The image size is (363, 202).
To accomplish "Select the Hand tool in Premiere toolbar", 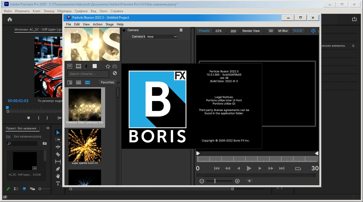I will pos(58,176).
